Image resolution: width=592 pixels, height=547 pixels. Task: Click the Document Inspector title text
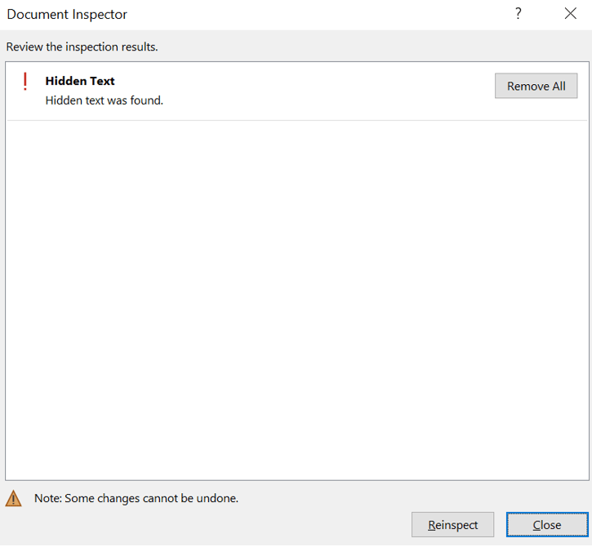click(x=67, y=15)
